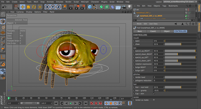The width and height of the screenshot is (201, 109).
Task: Click frame 60 on the timeline
Action: click(54, 98)
